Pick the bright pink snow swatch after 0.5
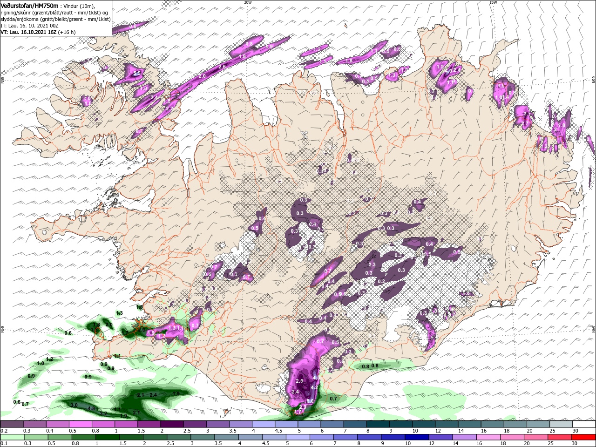596x447 pixels. [x=81, y=424]
